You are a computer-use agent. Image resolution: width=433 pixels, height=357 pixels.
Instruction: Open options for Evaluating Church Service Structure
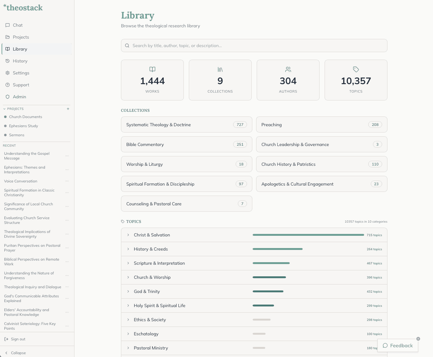pyautogui.click(x=67, y=220)
